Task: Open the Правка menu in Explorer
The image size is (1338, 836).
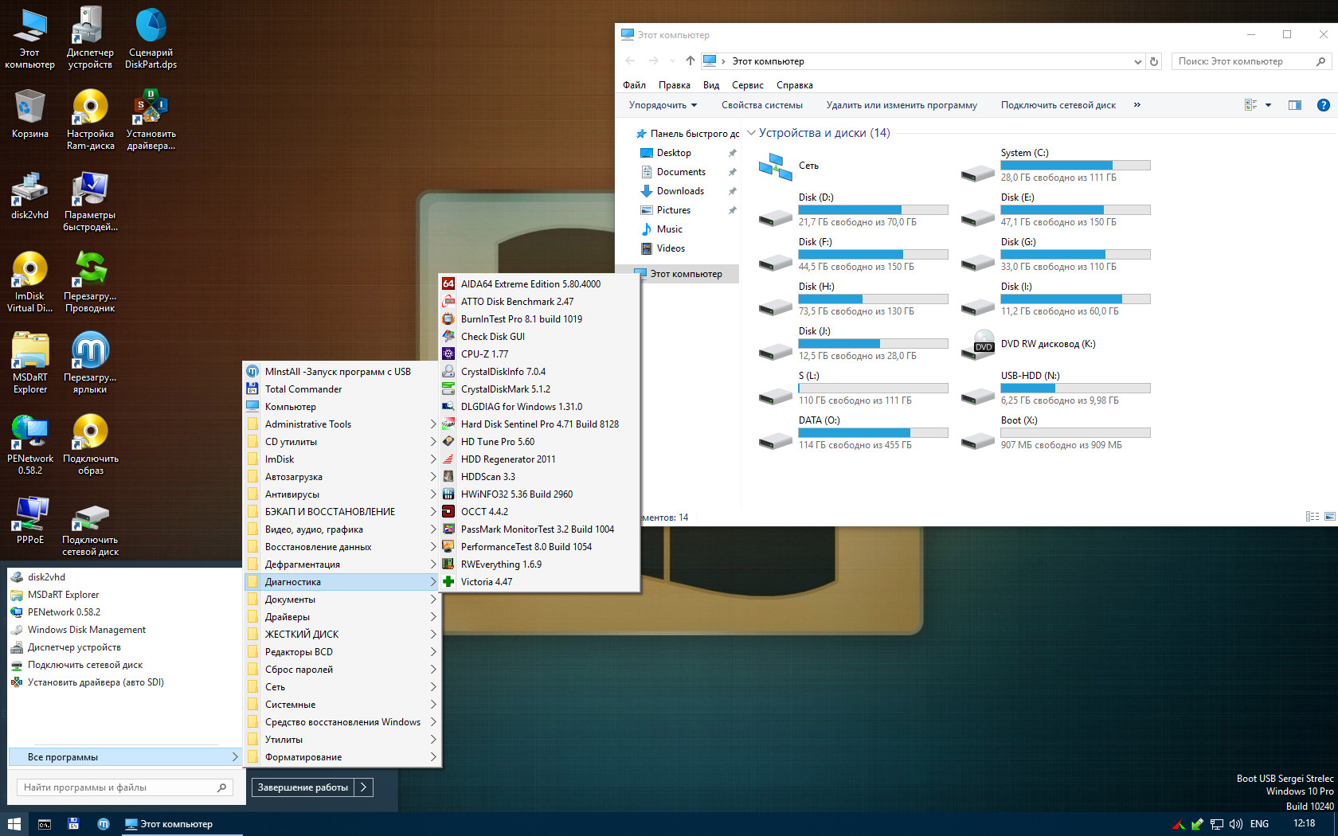Action: pos(674,85)
